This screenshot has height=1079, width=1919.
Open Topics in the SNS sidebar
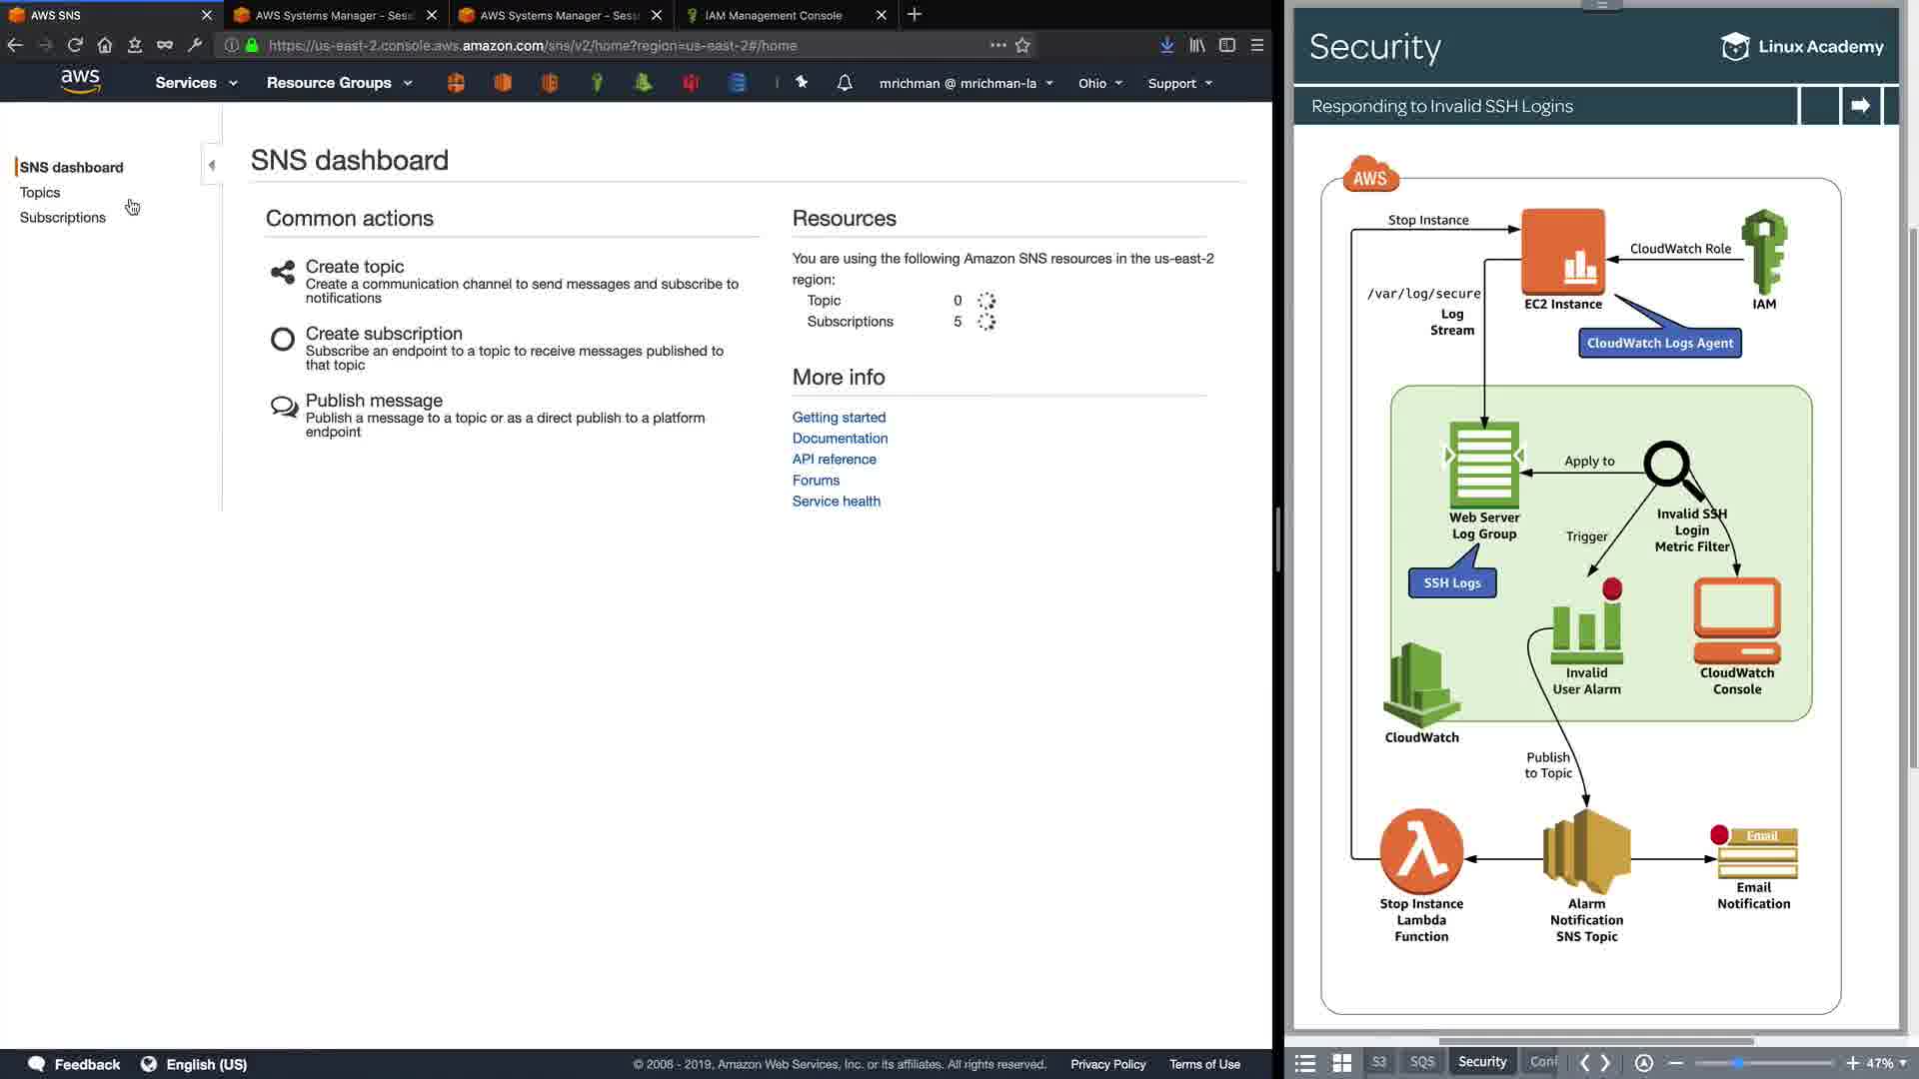coord(40,192)
